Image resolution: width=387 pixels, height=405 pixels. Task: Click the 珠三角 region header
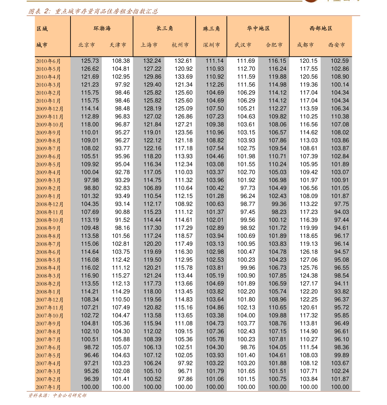point(212,29)
